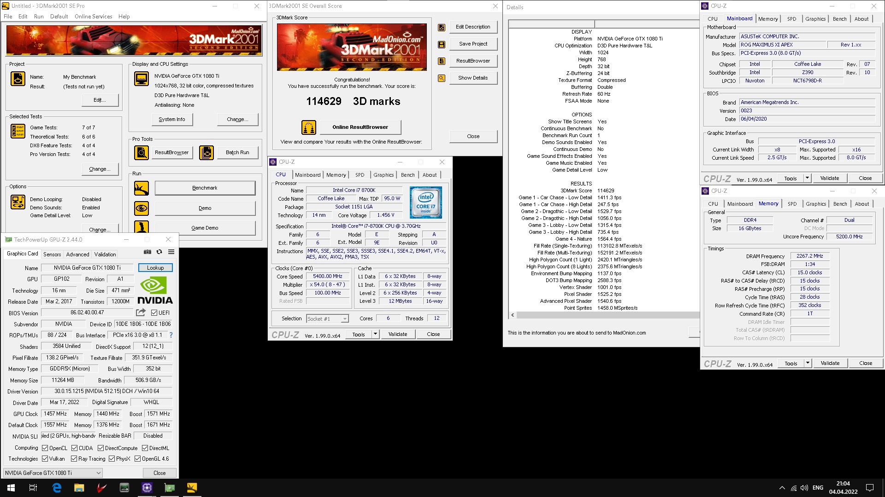This screenshot has width=885, height=497.
Task: Toggle the PhysX checkbox
Action: [112, 459]
